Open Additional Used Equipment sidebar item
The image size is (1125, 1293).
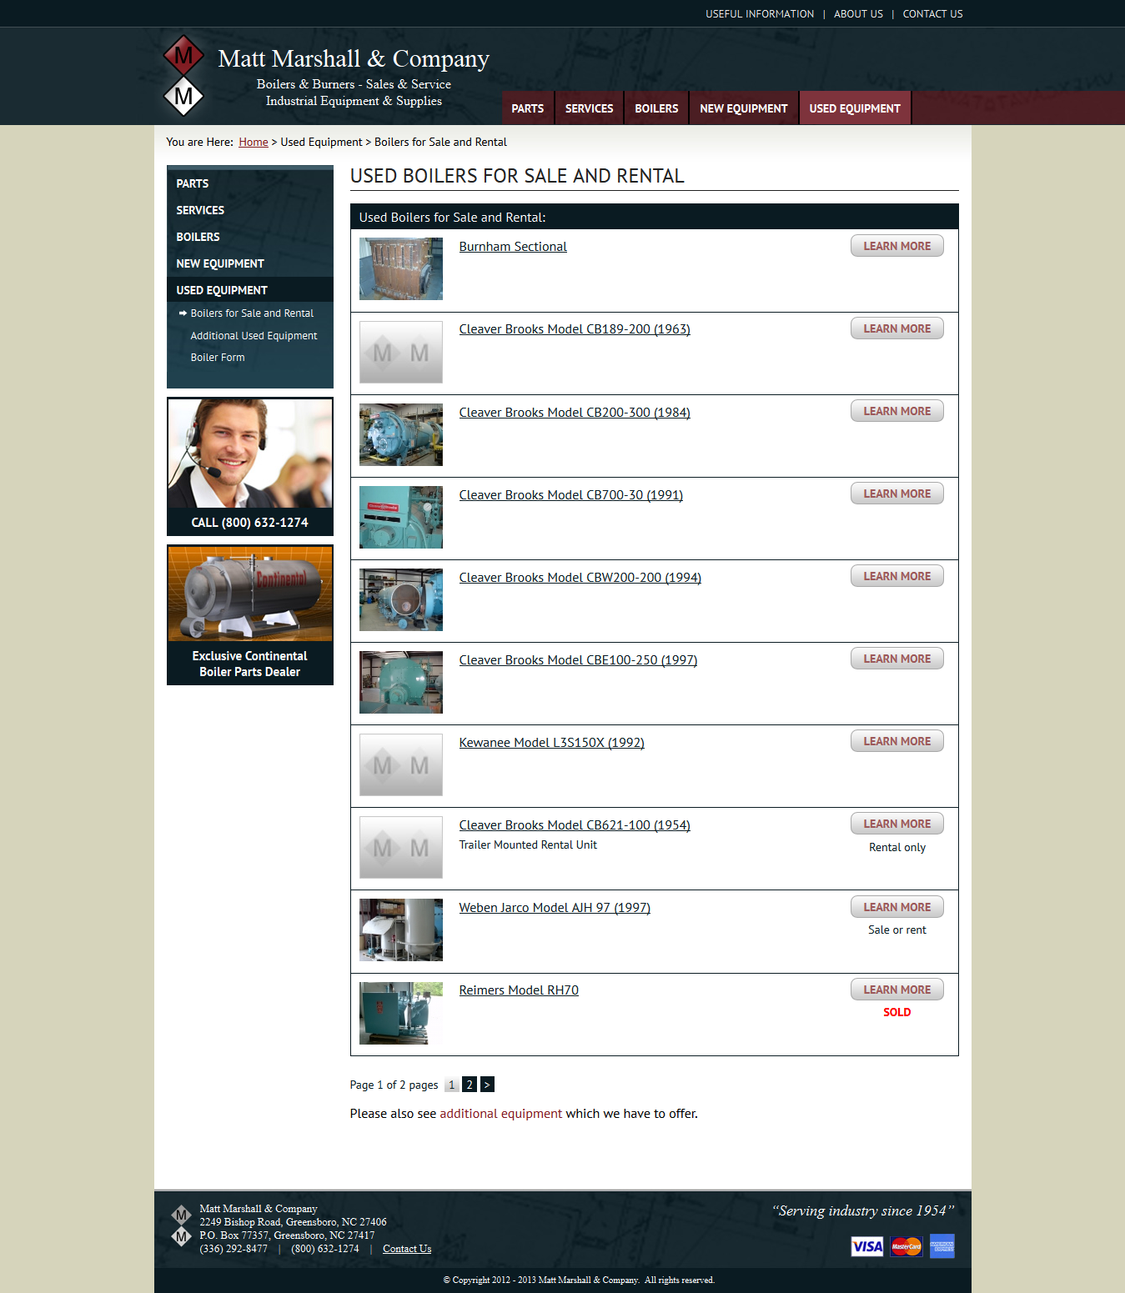click(x=254, y=336)
